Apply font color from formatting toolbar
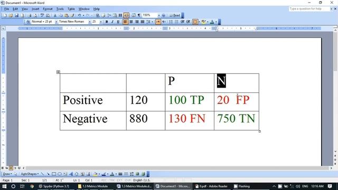 pos(212,22)
